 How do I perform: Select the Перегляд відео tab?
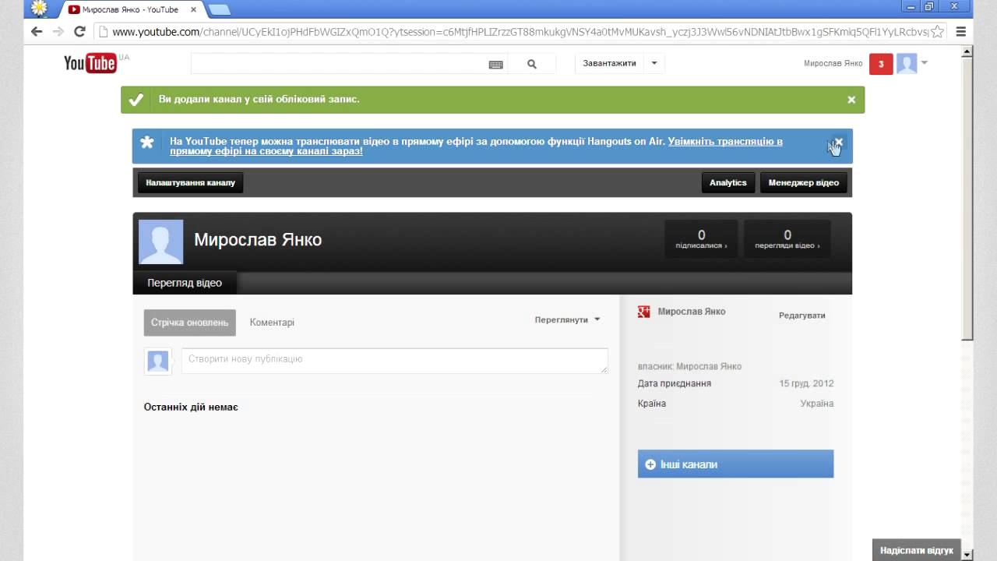pos(185,283)
